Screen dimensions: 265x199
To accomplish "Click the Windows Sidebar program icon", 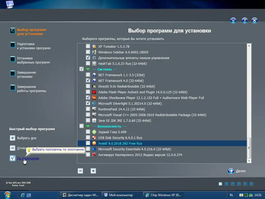I will click(x=94, y=52).
